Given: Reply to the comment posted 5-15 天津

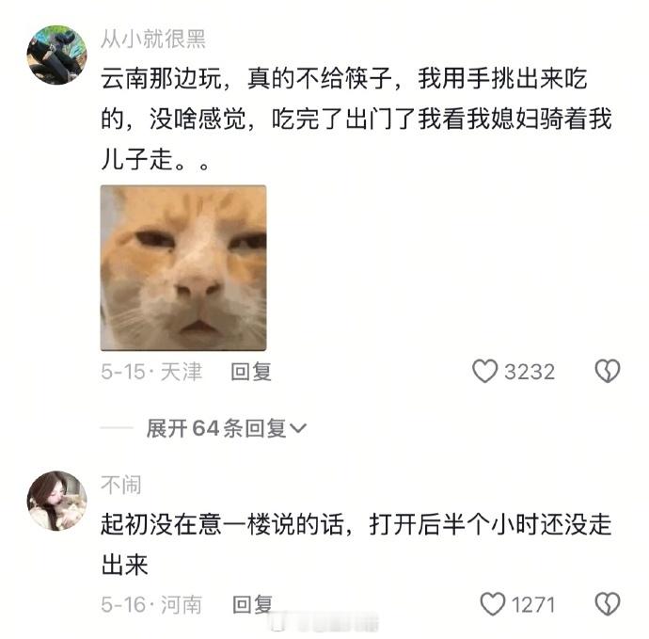Looking at the screenshot, I should (x=251, y=371).
